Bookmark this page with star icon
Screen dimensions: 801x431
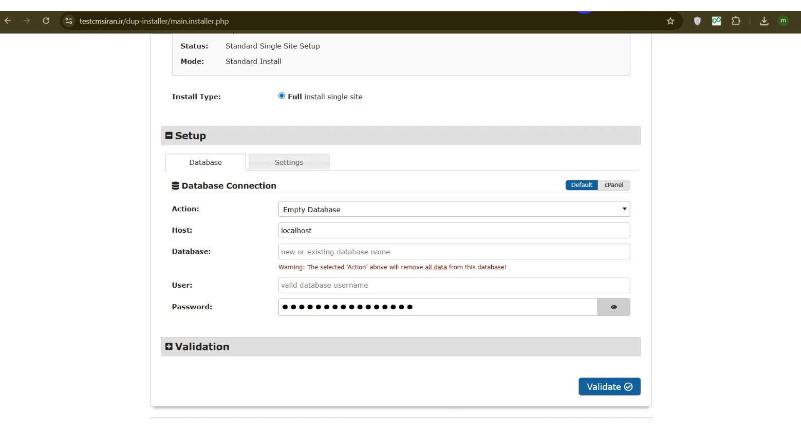pyautogui.click(x=670, y=21)
